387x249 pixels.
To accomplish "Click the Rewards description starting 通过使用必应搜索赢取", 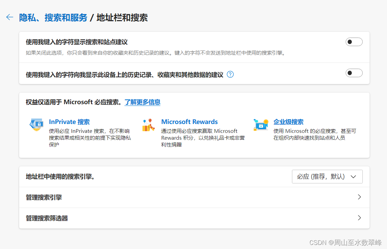I will tap(203, 138).
